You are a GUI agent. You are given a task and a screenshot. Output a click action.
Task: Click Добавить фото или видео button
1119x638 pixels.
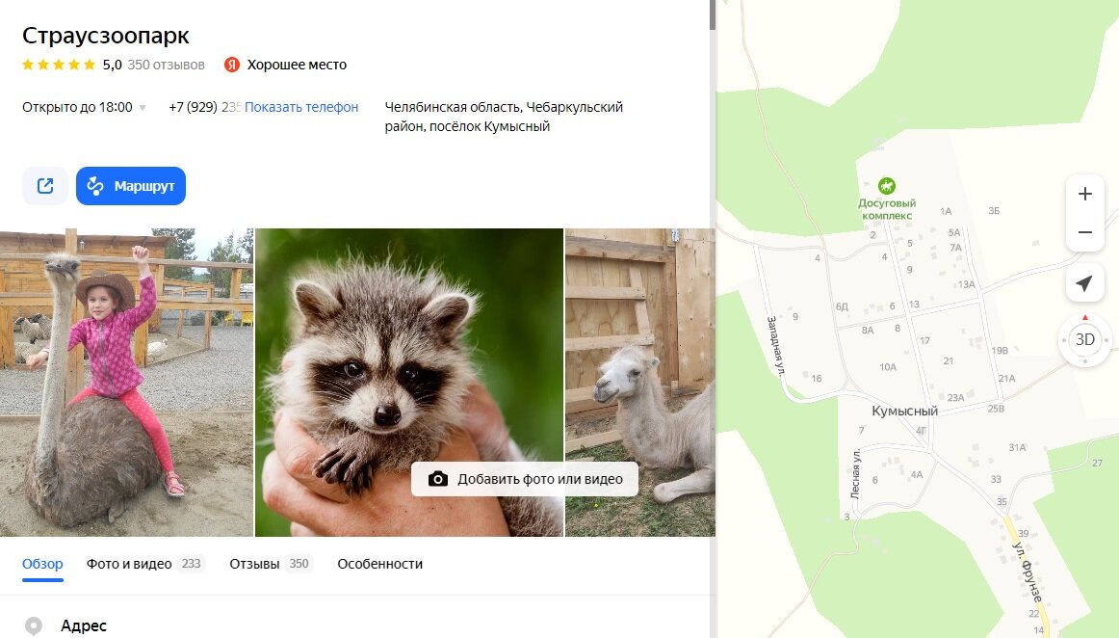[525, 479]
